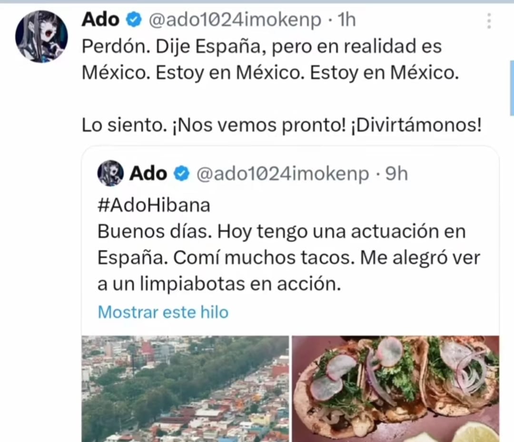Click Mostrar este hilo link

point(163,312)
